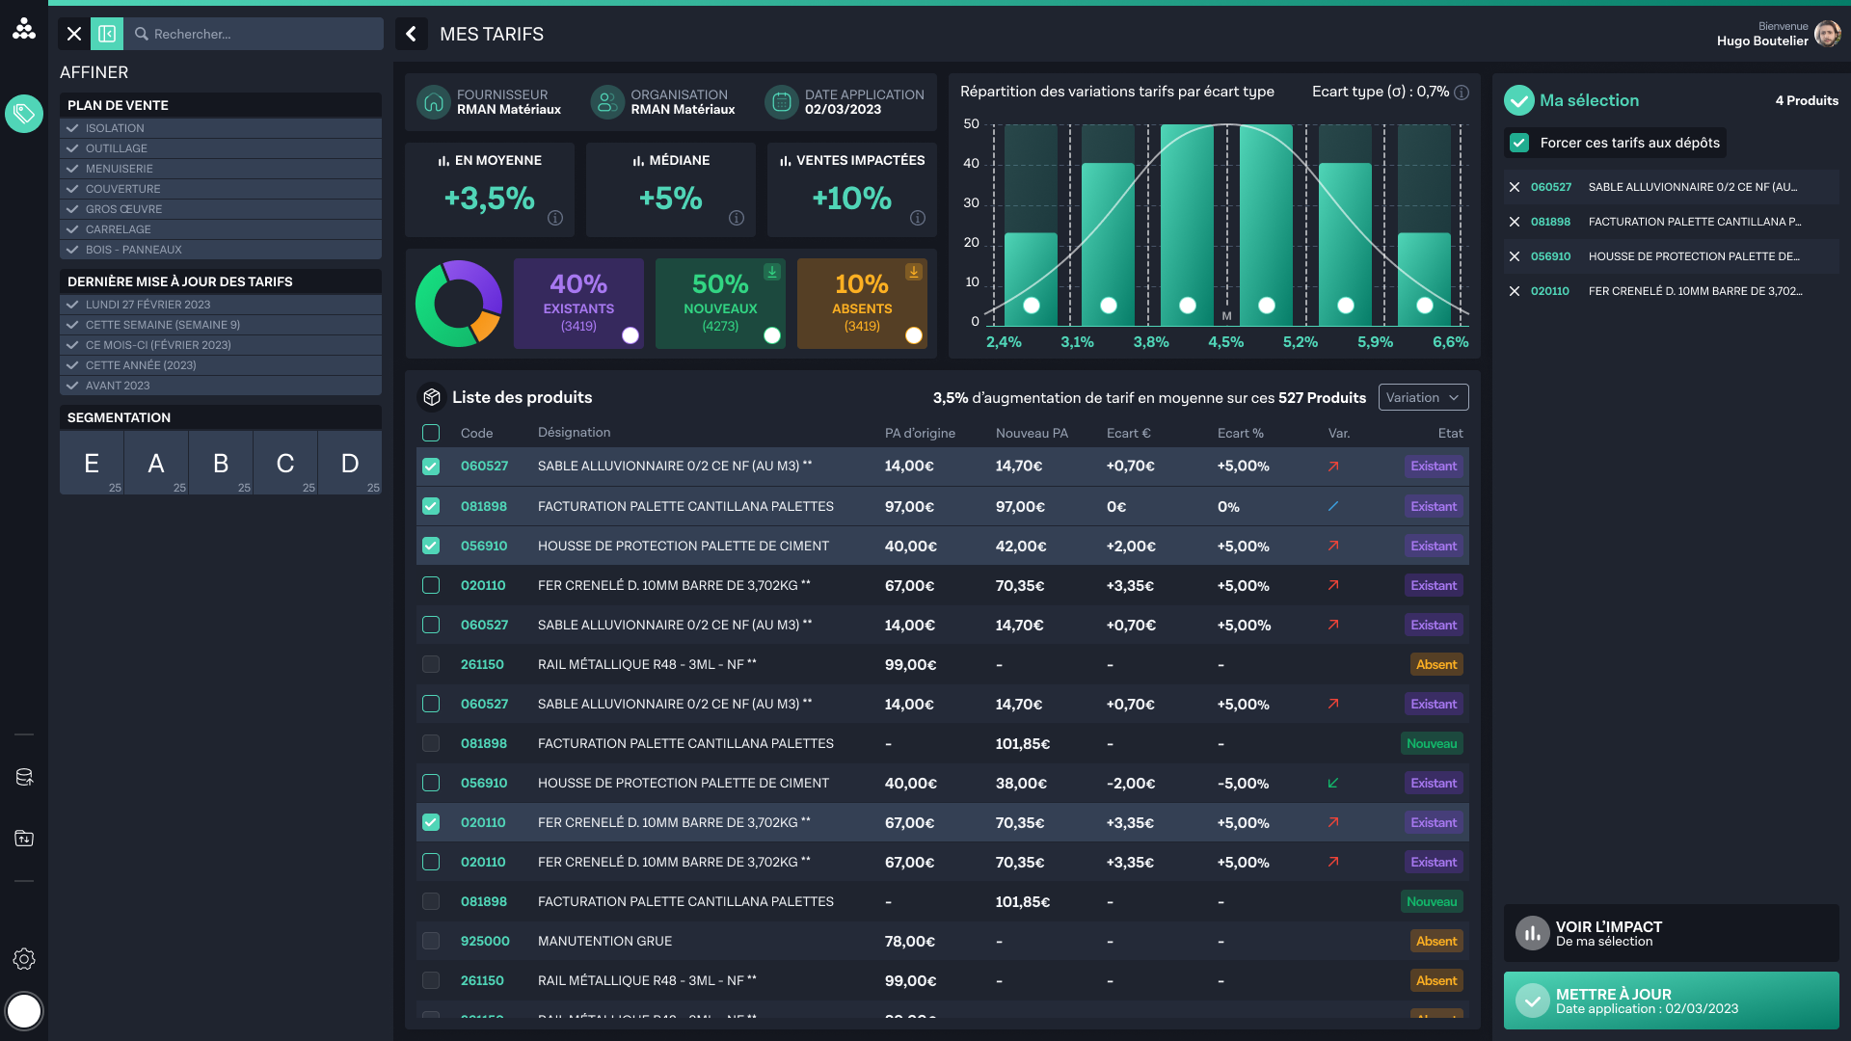Open the database icon in sidebar
This screenshot has width=1851, height=1041.
24,777
